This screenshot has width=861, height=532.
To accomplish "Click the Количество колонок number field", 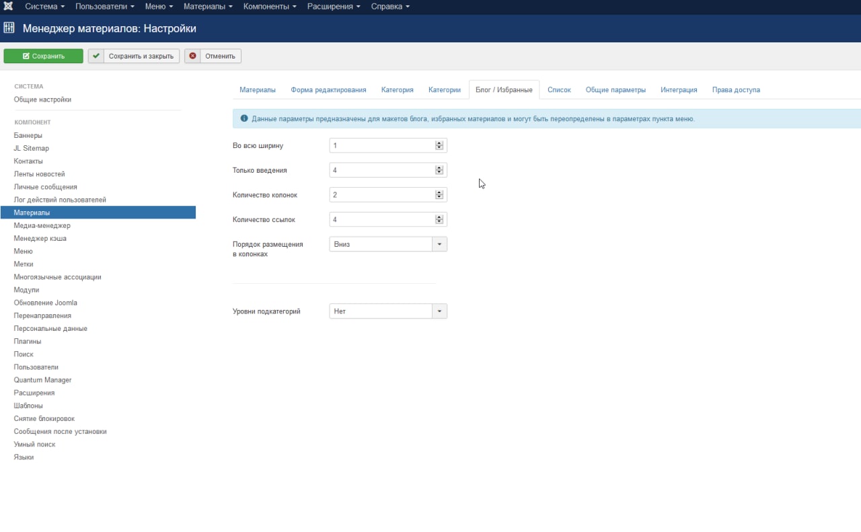I will click(388, 195).
